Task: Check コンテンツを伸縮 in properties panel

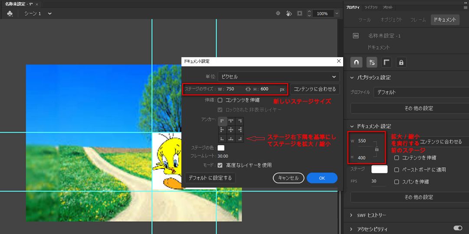Action: point(397,157)
